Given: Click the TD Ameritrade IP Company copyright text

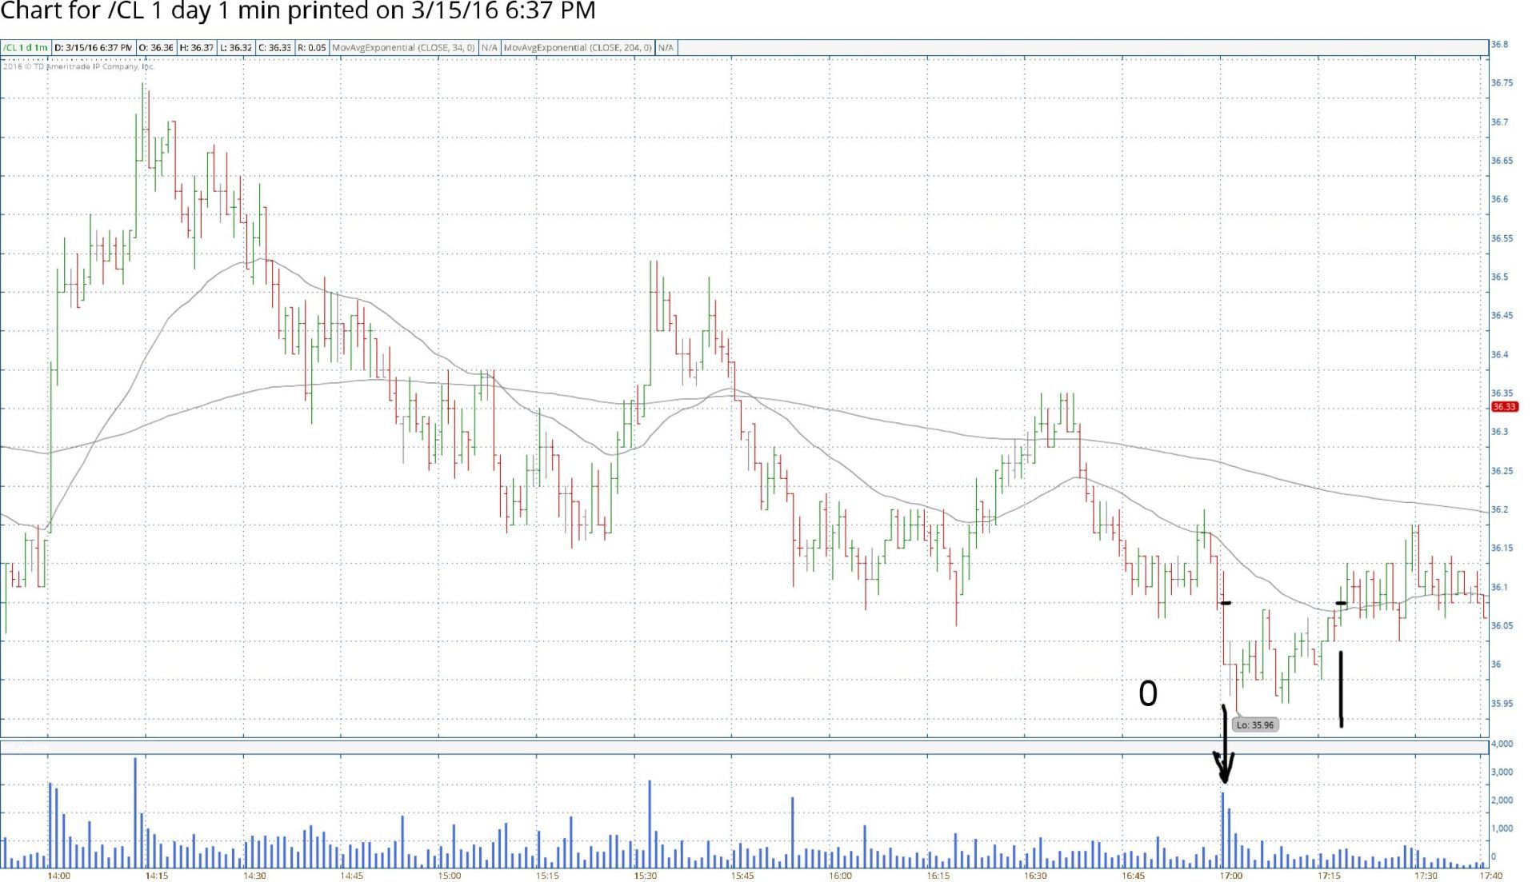Looking at the screenshot, I should [78, 66].
